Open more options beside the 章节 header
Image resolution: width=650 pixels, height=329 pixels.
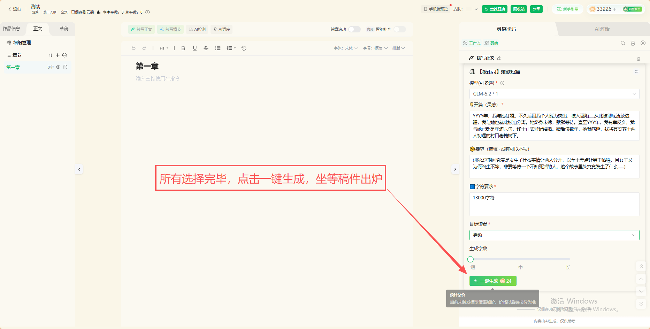pos(64,55)
